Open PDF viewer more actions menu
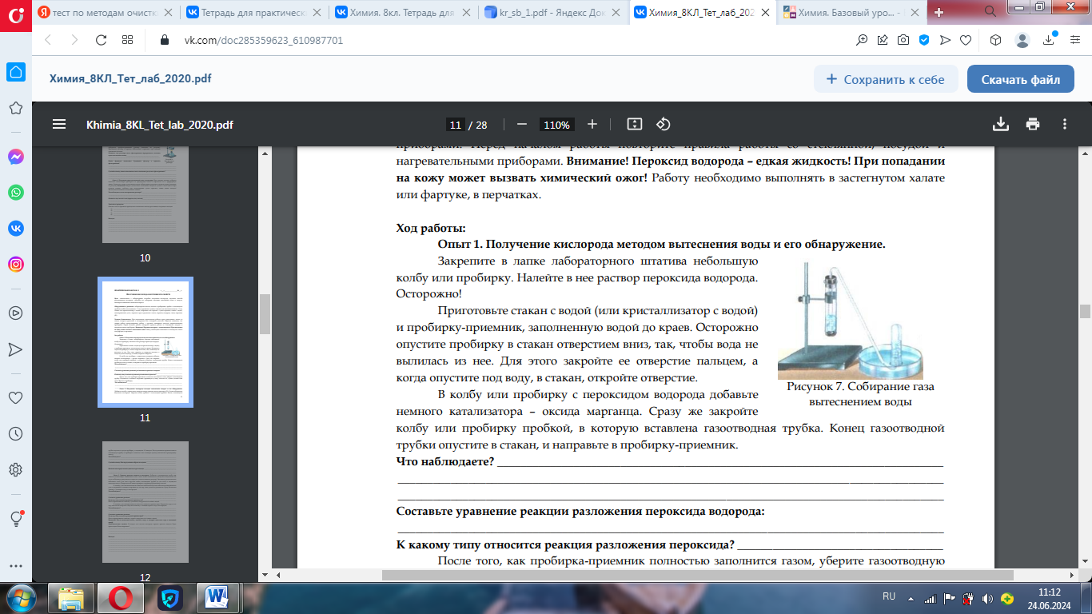Viewport: 1092px width, 614px height. [x=1065, y=124]
